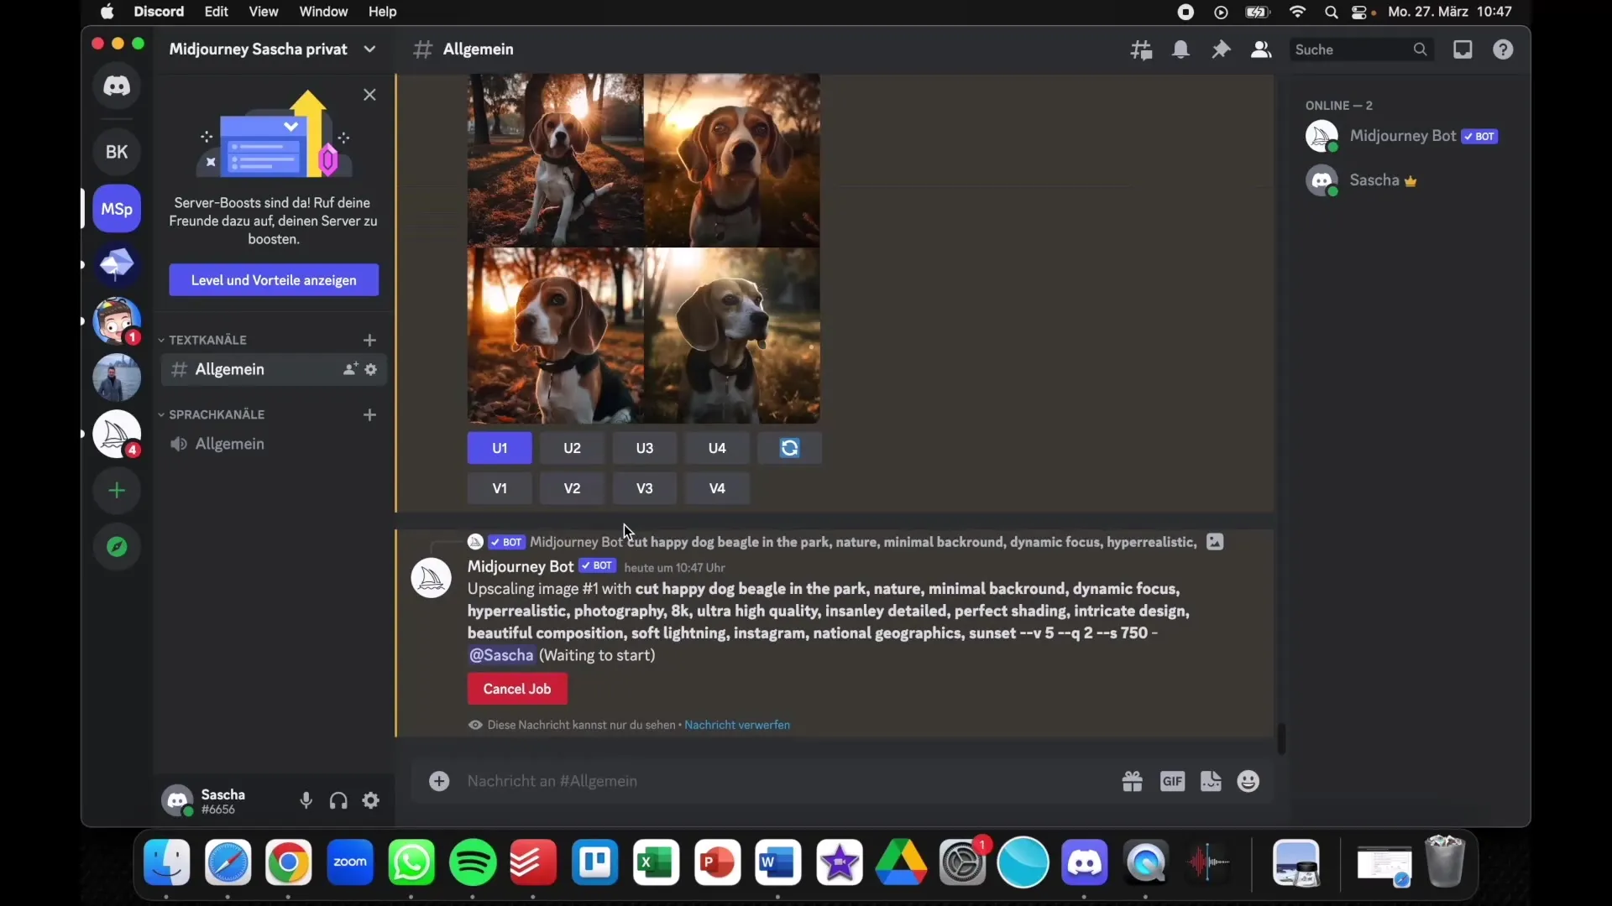Open inbox icon in header
1612x906 pixels.
point(1463,49)
